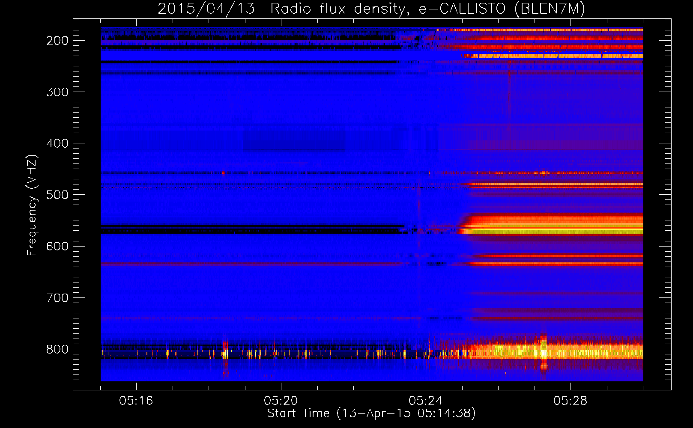
Task: Click the frequency tick label "400"
Action: pyautogui.click(x=57, y=143)
